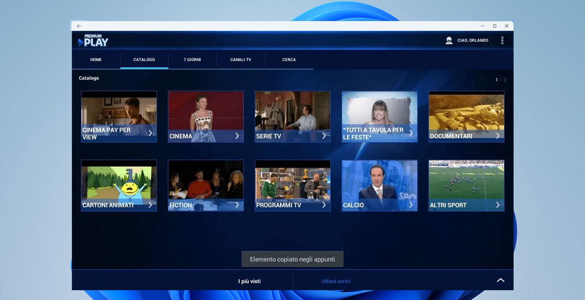Click the back arrow in title bar

click(79, 26)
